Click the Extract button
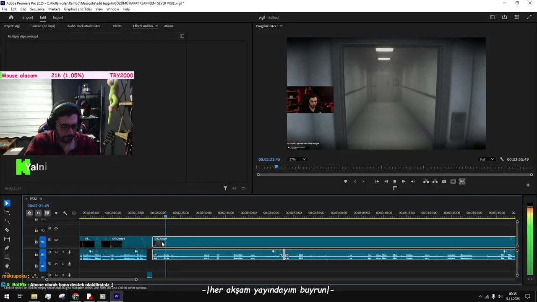 point(435,182)
